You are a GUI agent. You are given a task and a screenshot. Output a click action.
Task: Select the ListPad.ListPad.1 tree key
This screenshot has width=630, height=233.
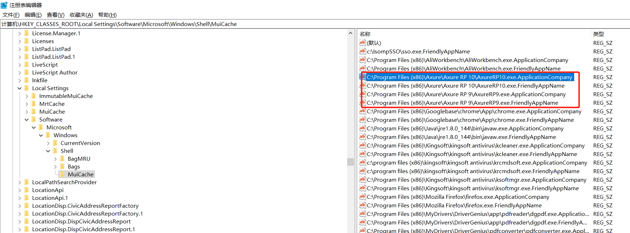(x=54, y=57)
